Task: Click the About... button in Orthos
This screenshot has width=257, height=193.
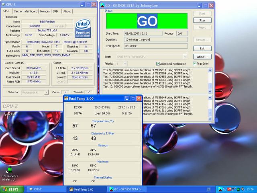Action: 202,57
